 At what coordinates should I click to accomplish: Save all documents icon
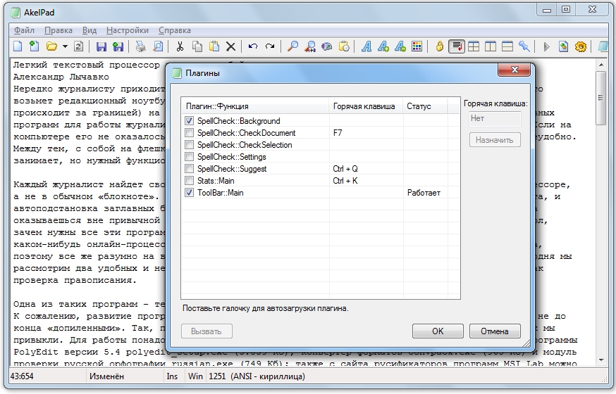tap(118, 46)
